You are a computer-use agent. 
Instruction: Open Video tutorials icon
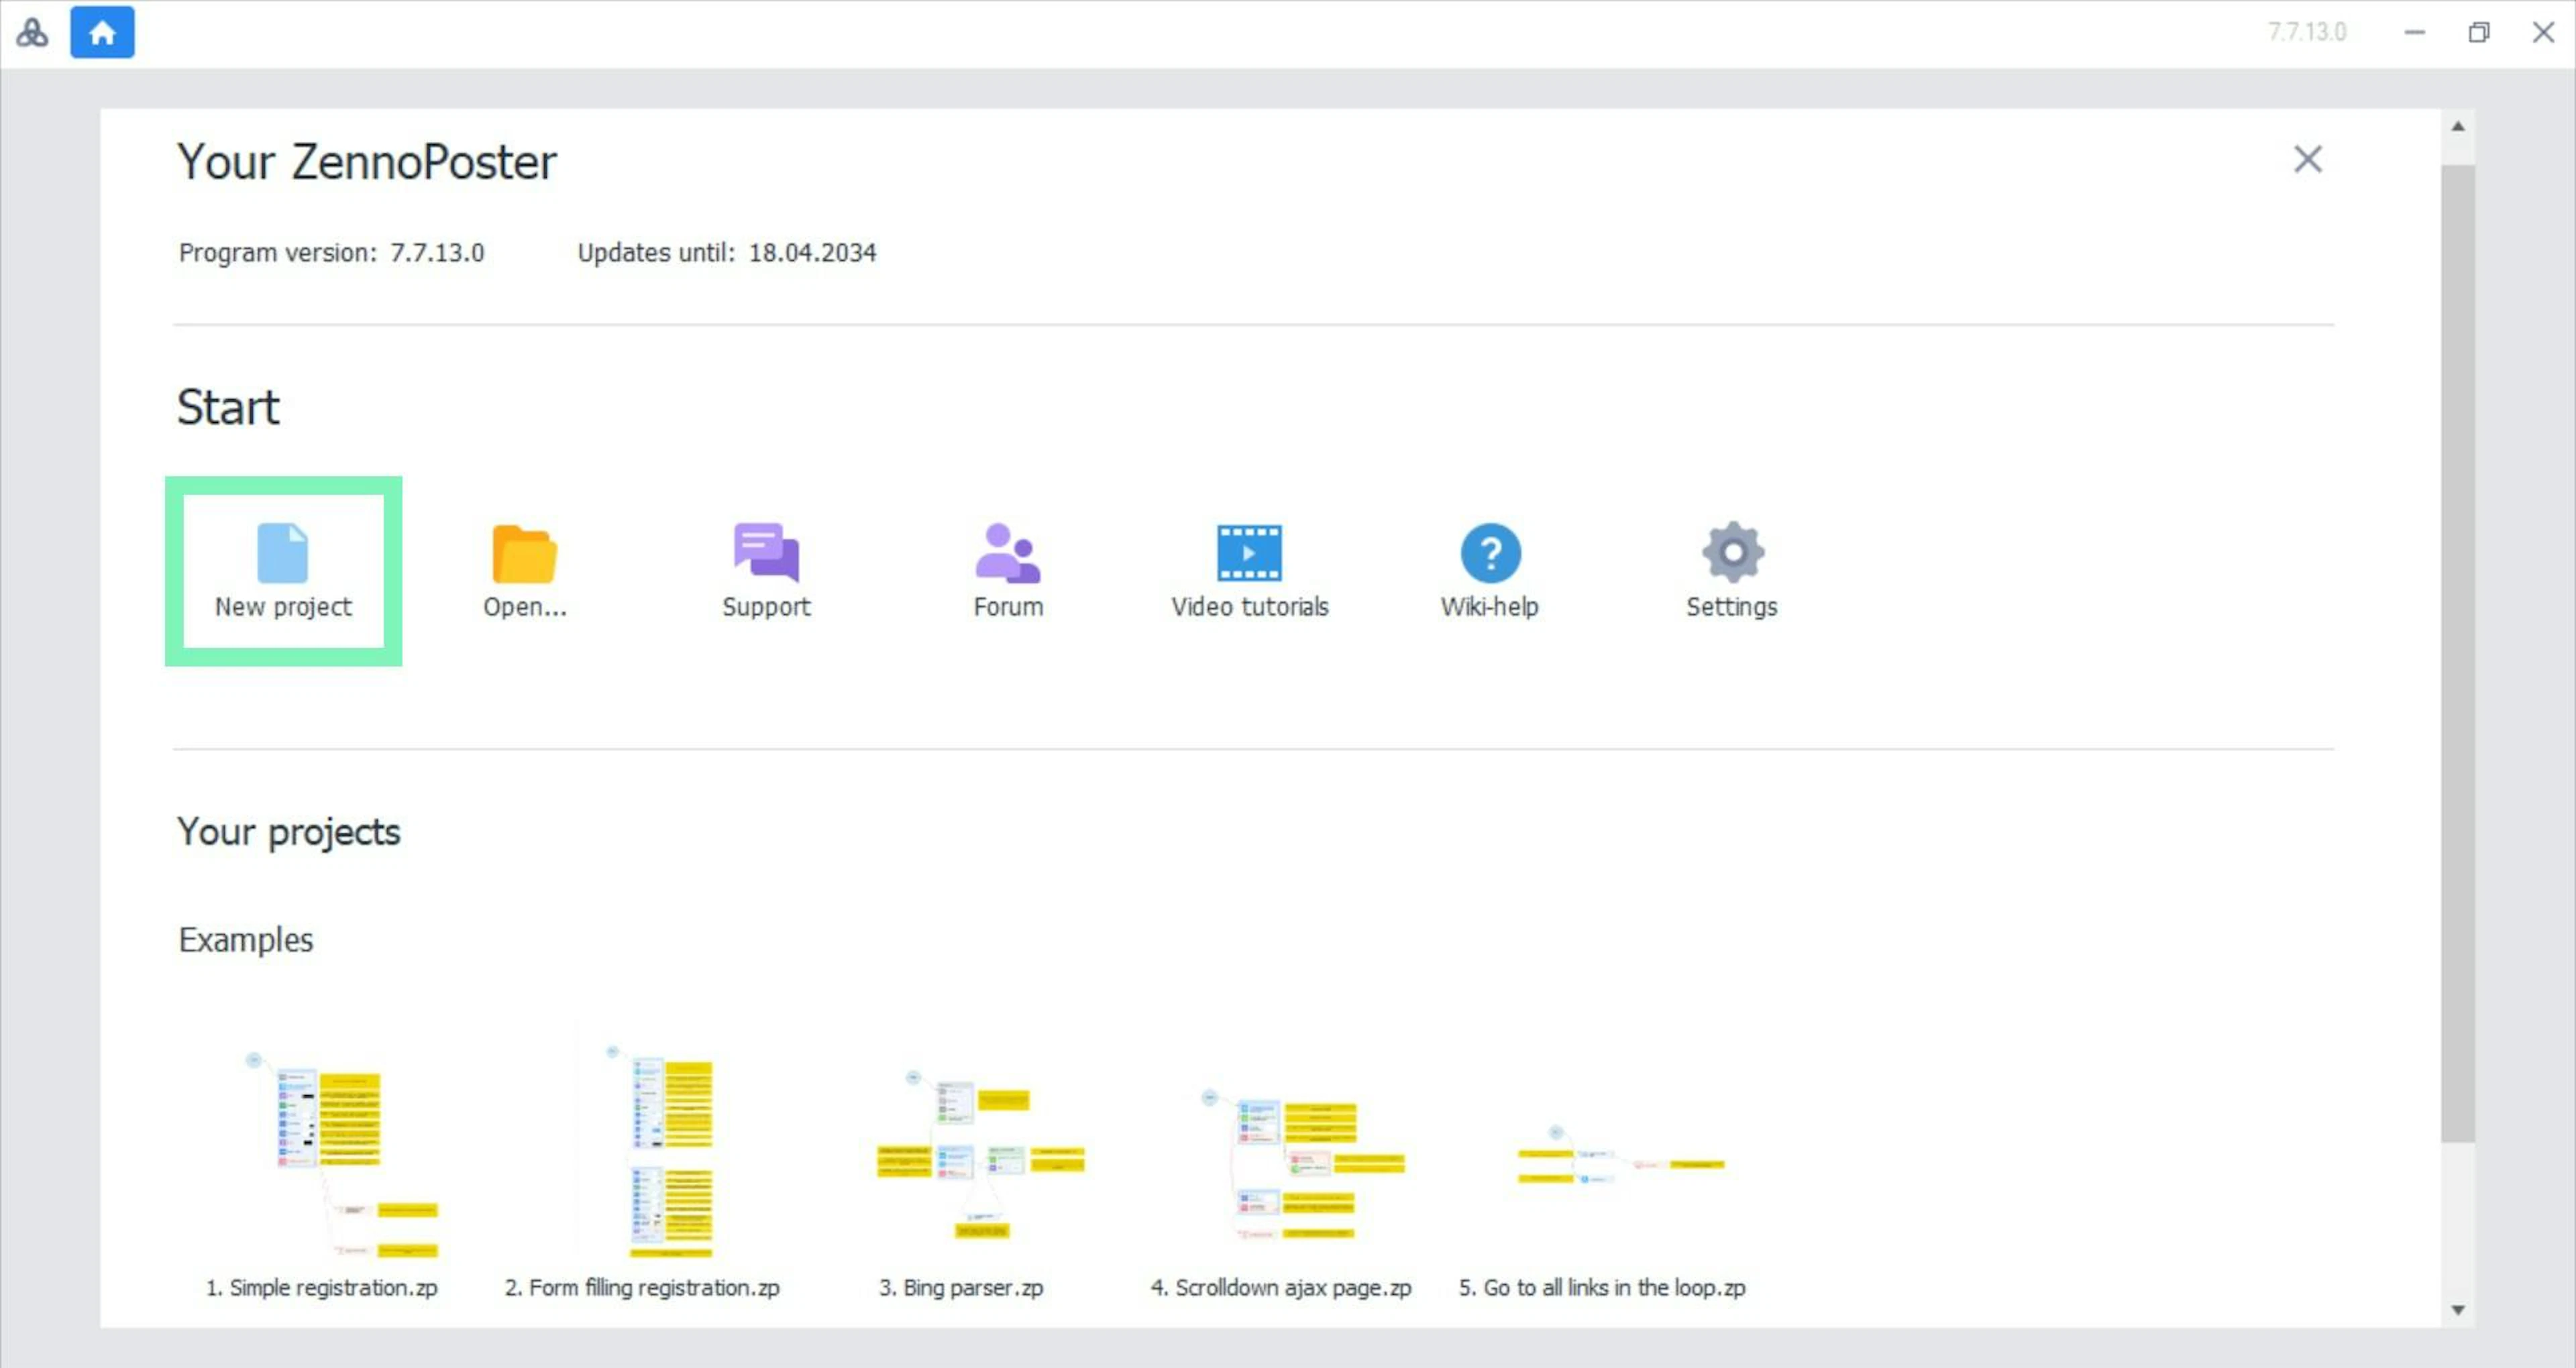(x=1249, y=553)
